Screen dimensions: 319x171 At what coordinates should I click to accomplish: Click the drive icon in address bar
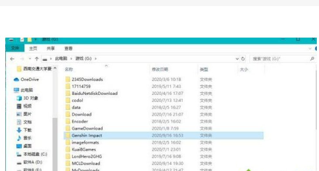click(x=45, y=59)
